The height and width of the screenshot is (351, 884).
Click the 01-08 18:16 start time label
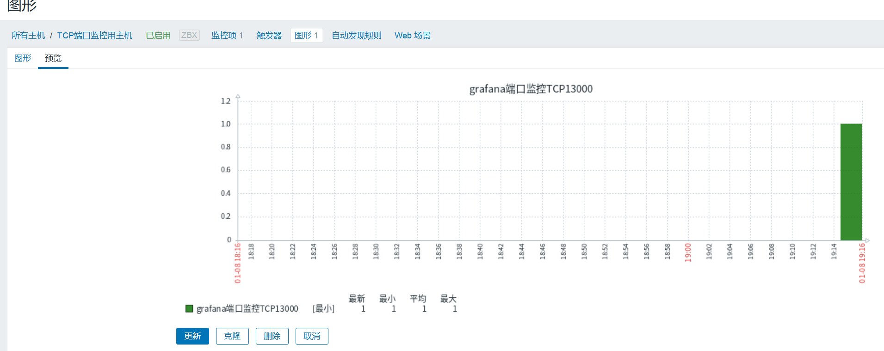point(238,263)
